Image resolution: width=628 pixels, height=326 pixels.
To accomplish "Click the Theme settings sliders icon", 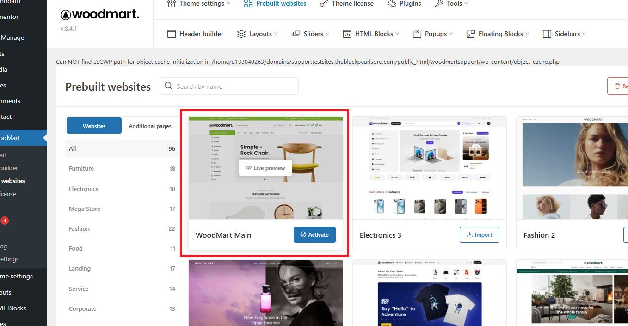I will 172,4.
